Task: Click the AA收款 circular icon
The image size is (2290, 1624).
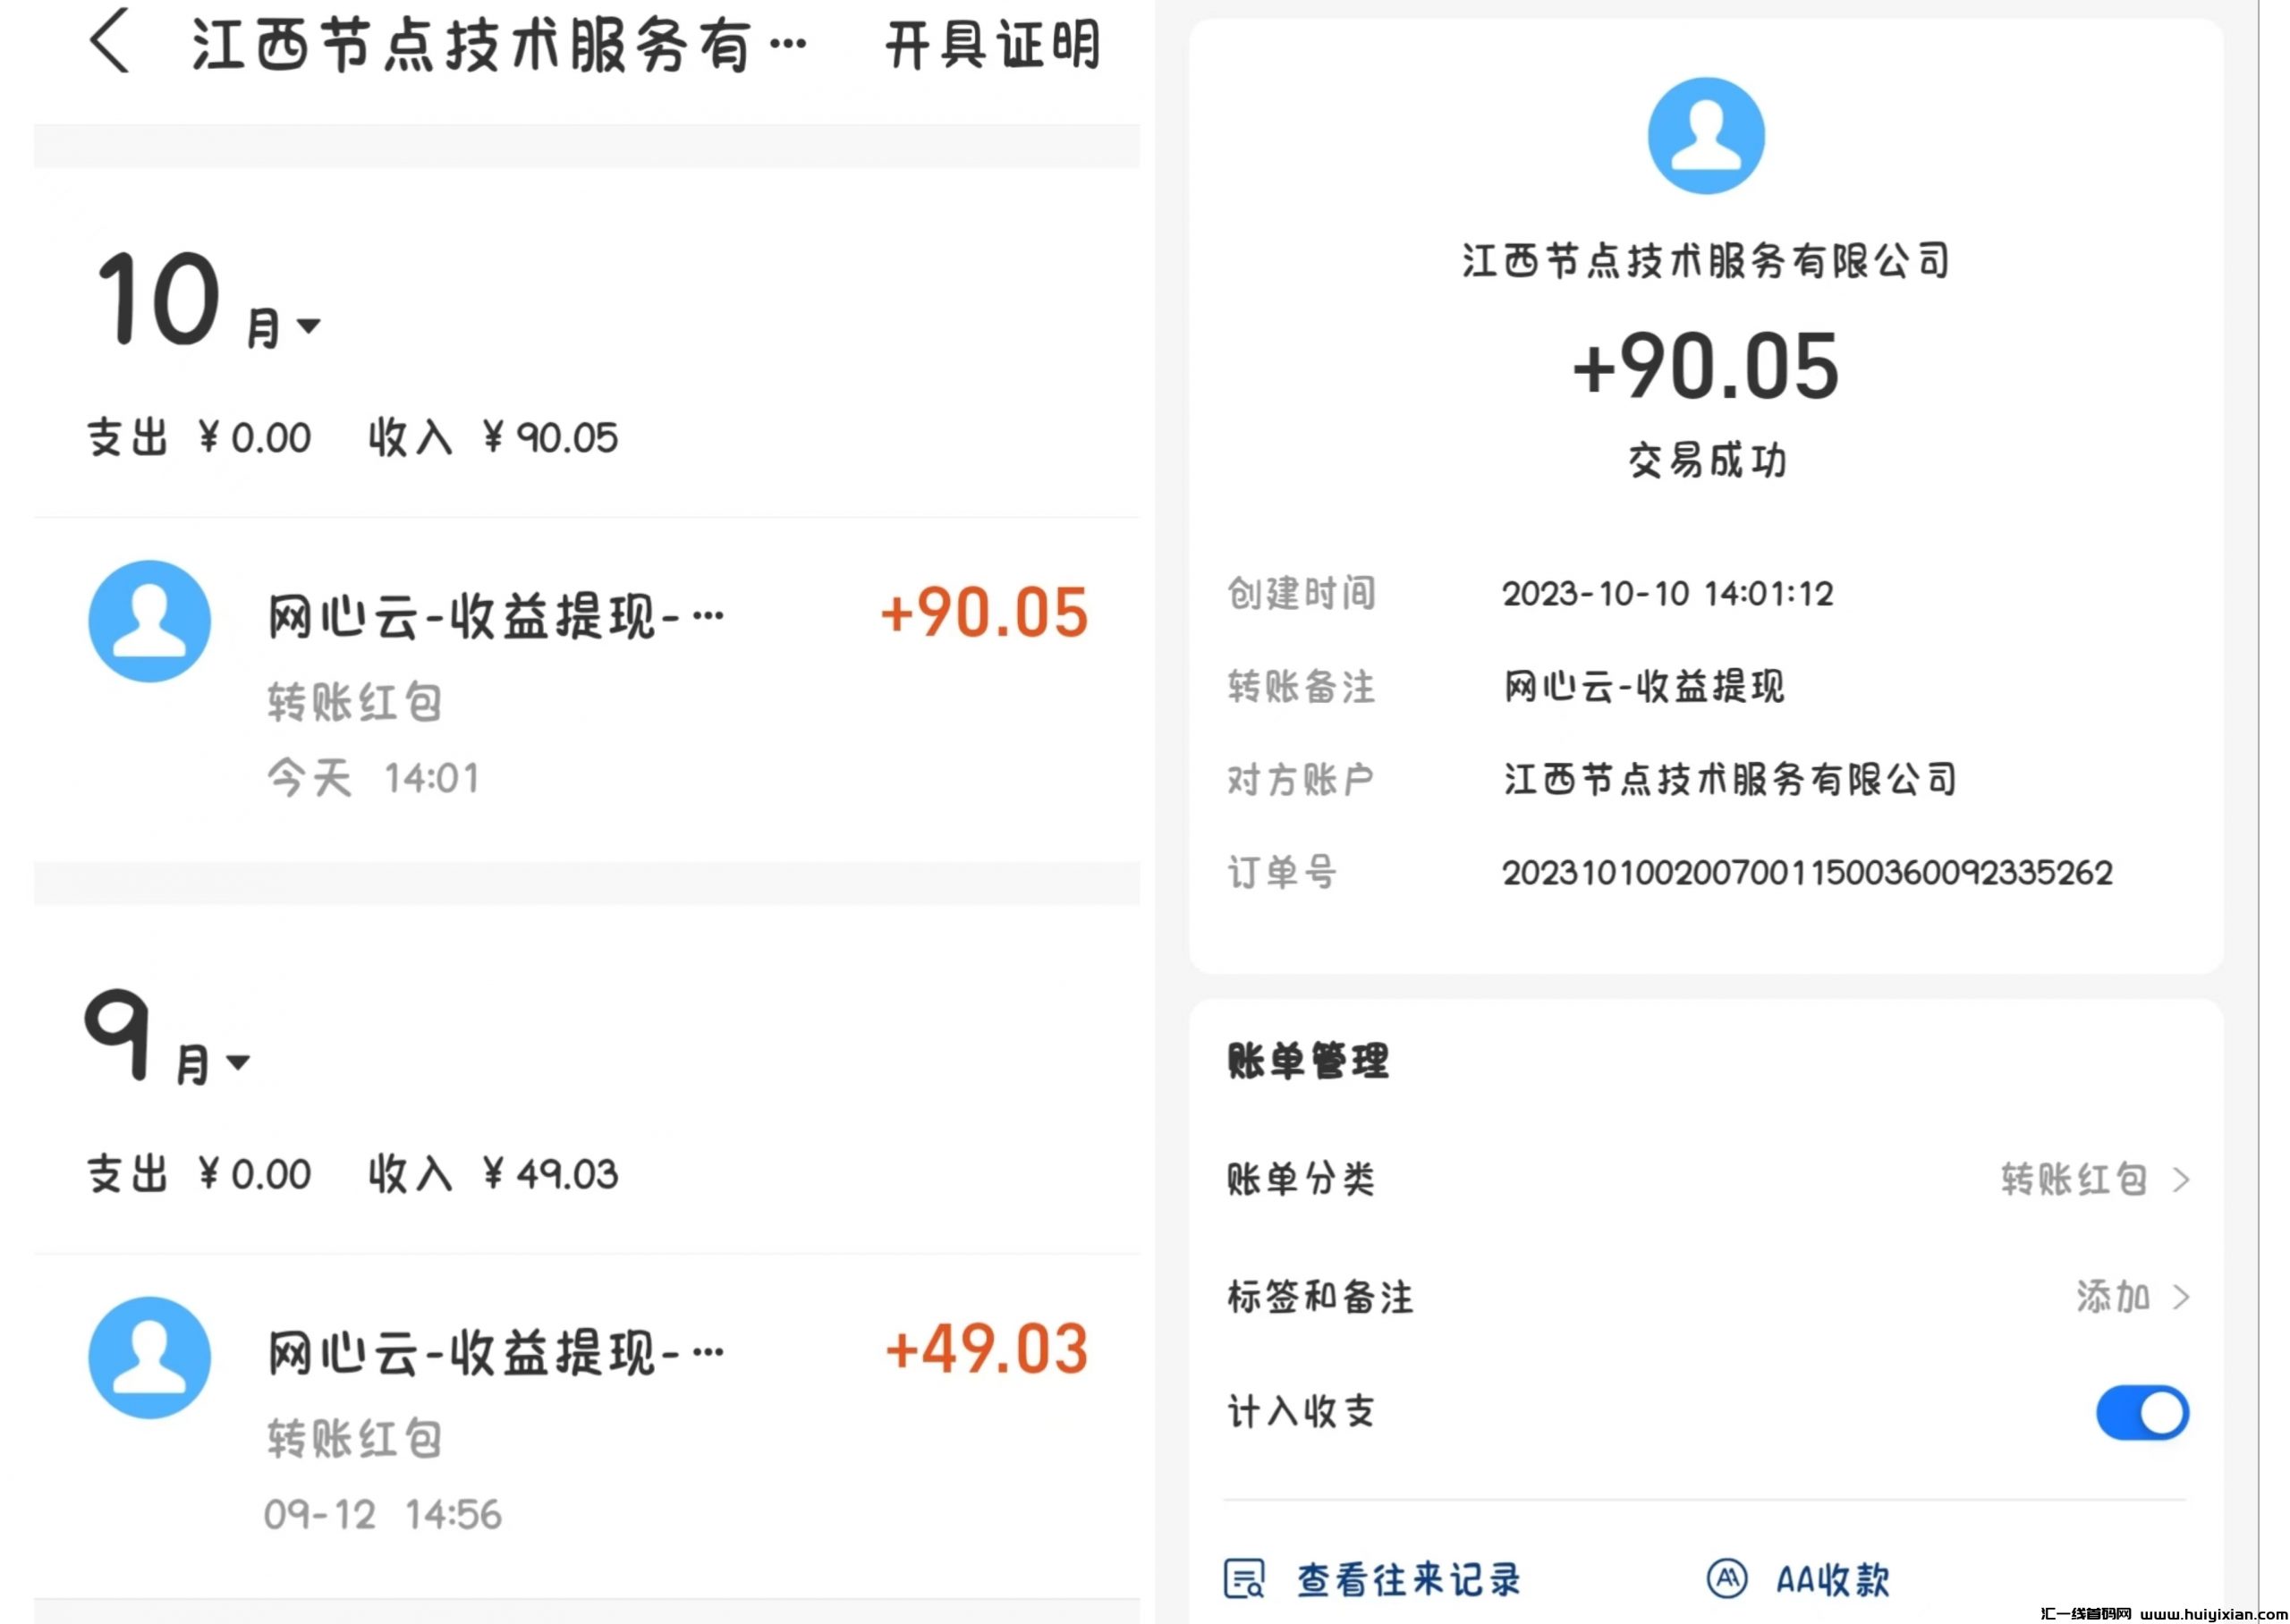Action: tap(1727, 1580)
